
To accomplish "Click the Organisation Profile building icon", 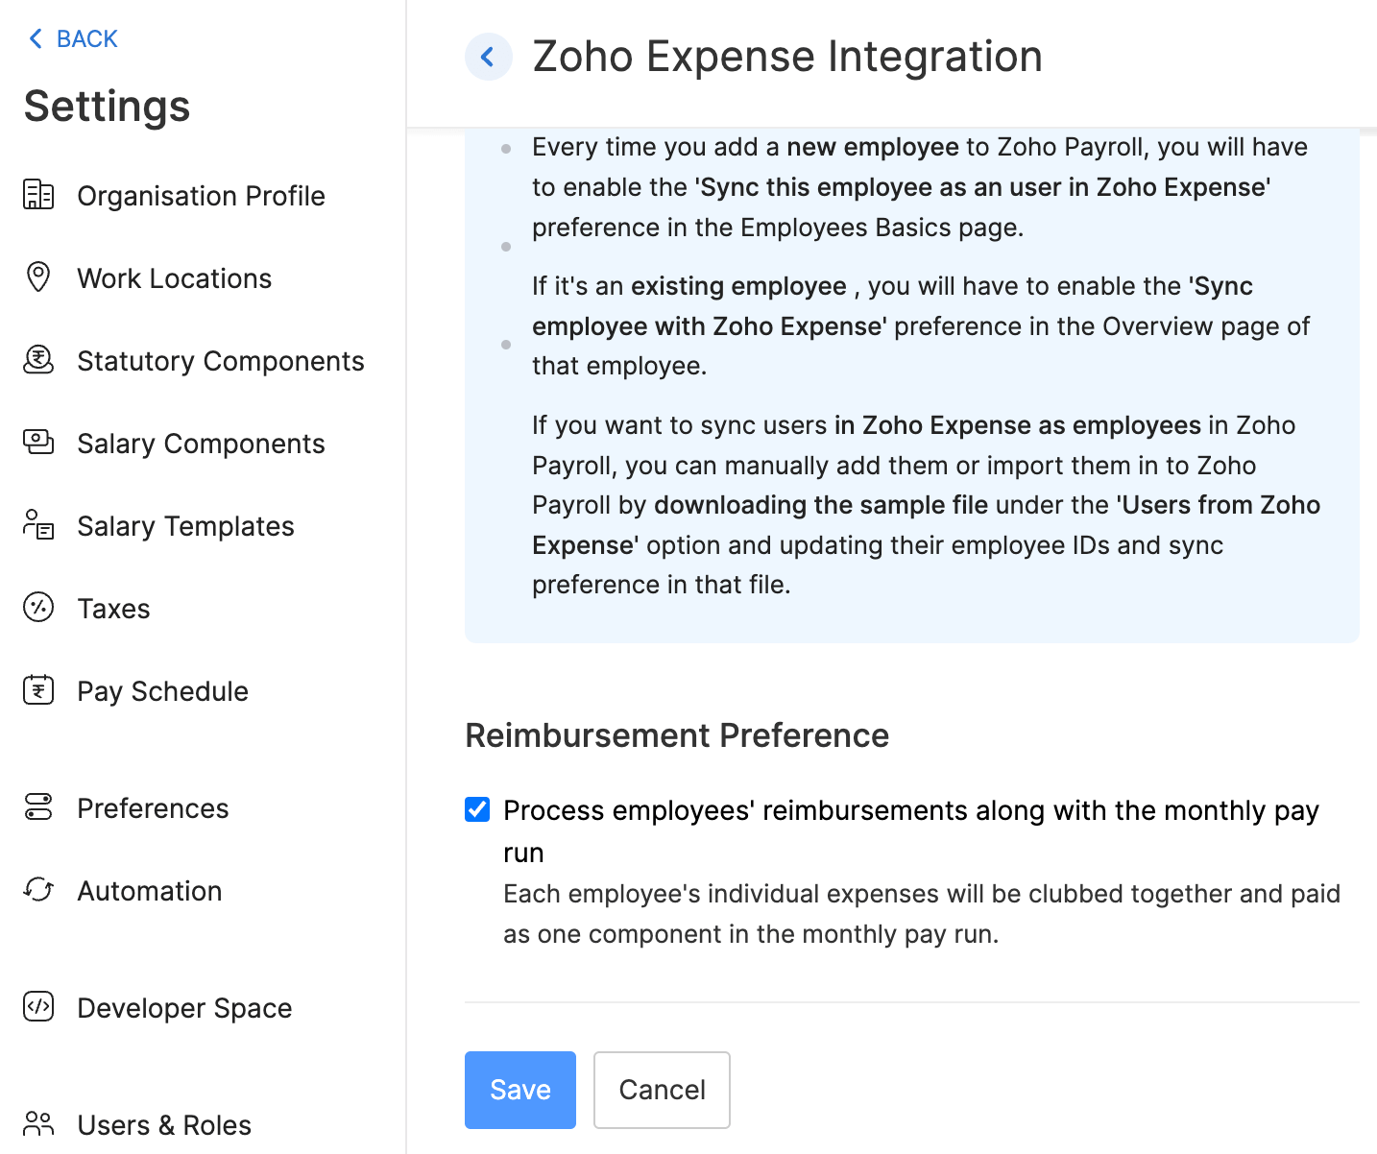I will (x=38, y=195).
